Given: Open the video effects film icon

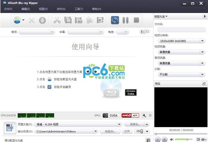Looking at the screenshot, I should pos(68,20).
